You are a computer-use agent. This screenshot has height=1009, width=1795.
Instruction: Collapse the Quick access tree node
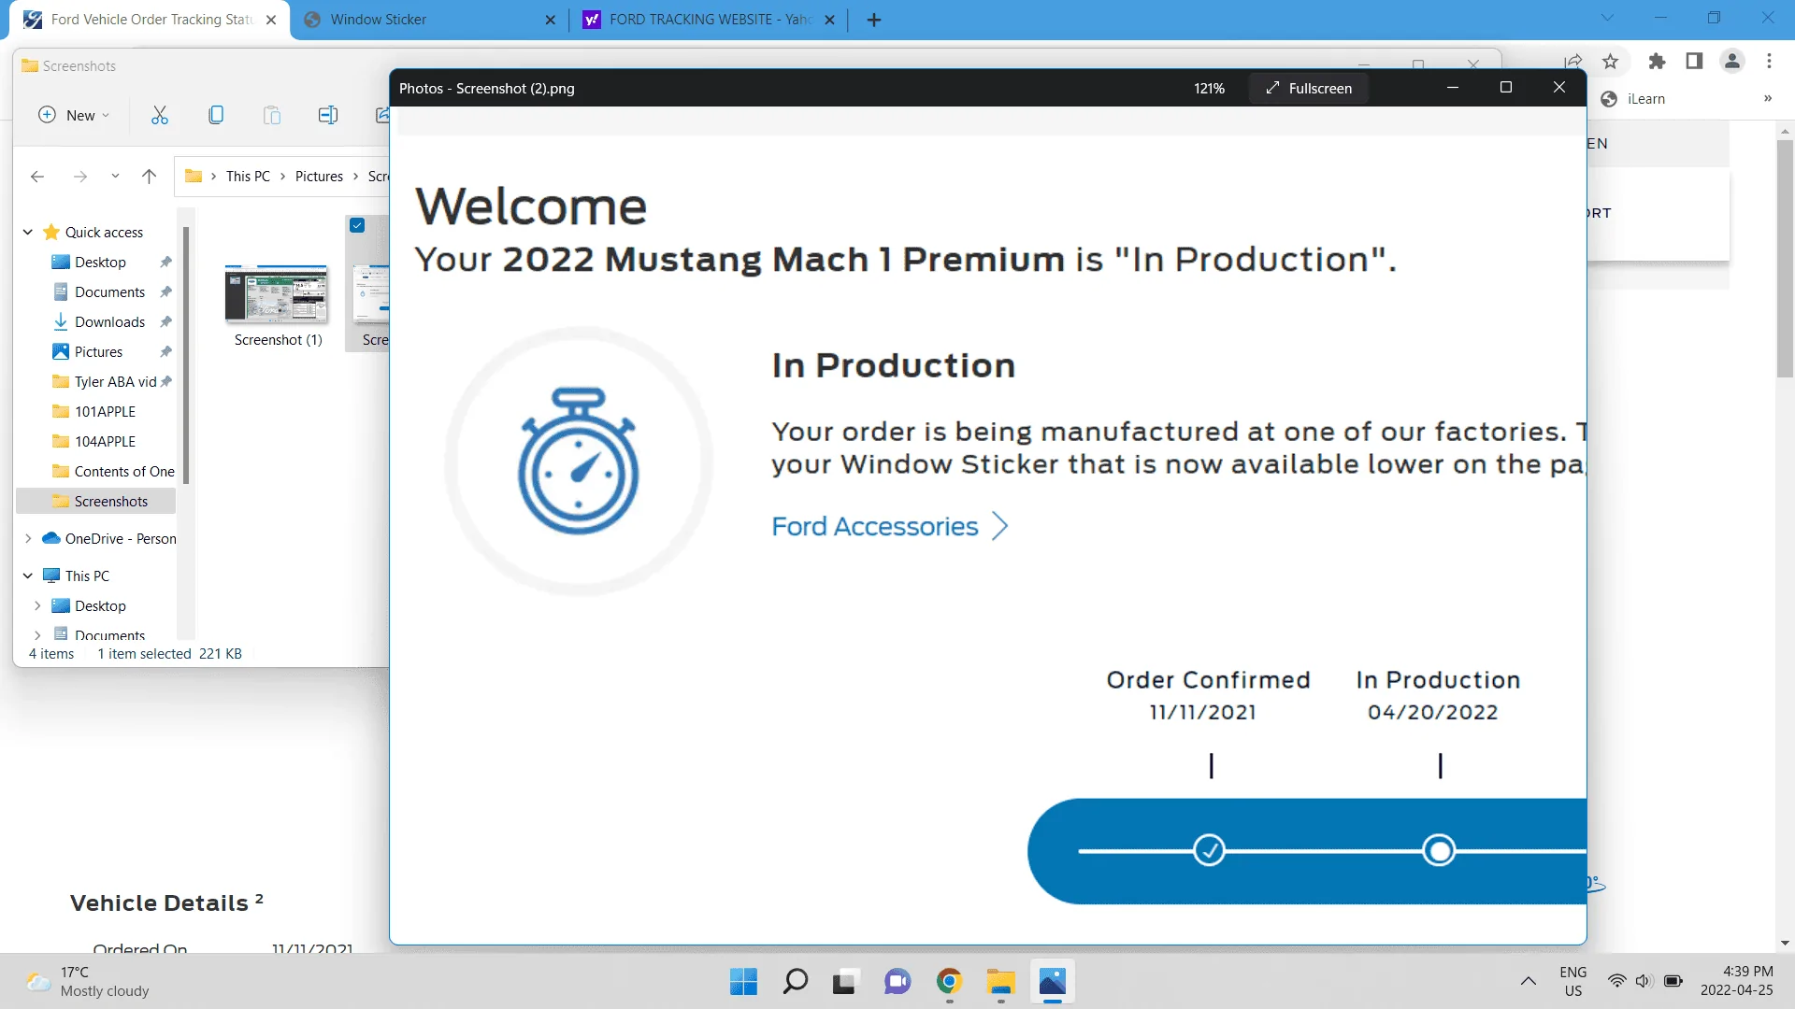click(28, 232)
